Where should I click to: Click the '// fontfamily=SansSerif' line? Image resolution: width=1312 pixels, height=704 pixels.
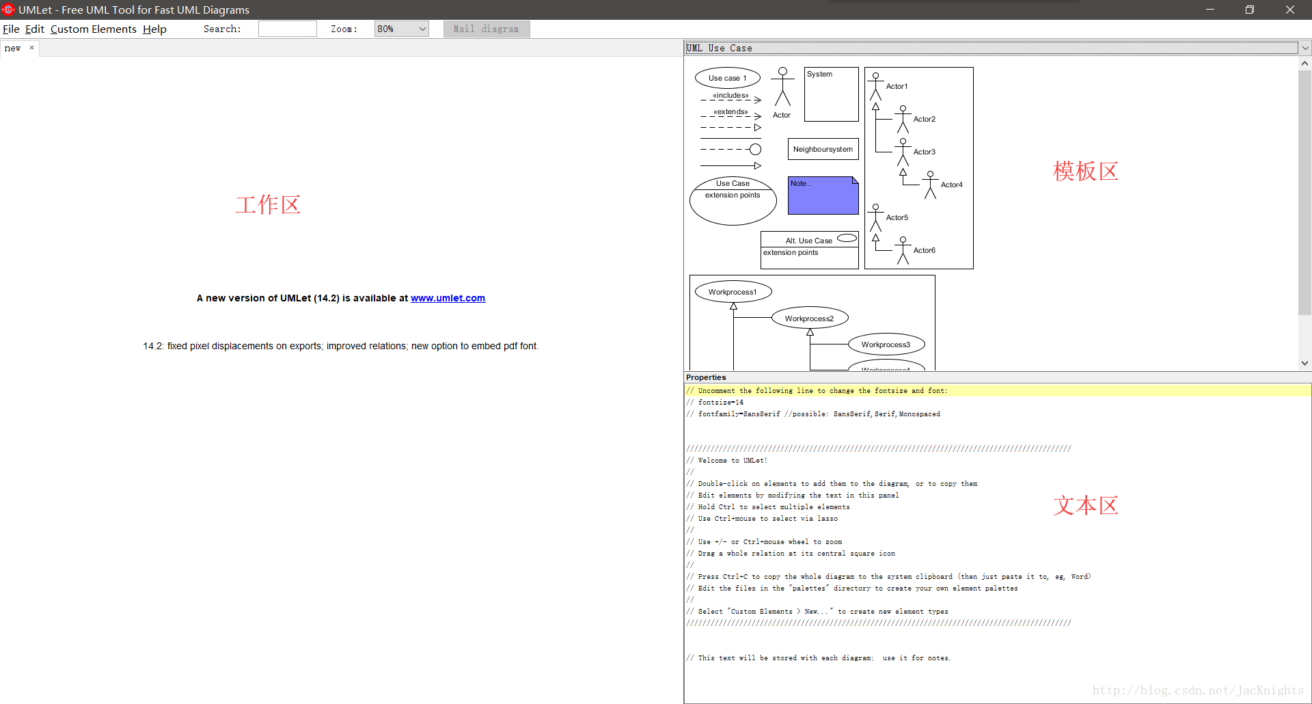tap(813, 414)
